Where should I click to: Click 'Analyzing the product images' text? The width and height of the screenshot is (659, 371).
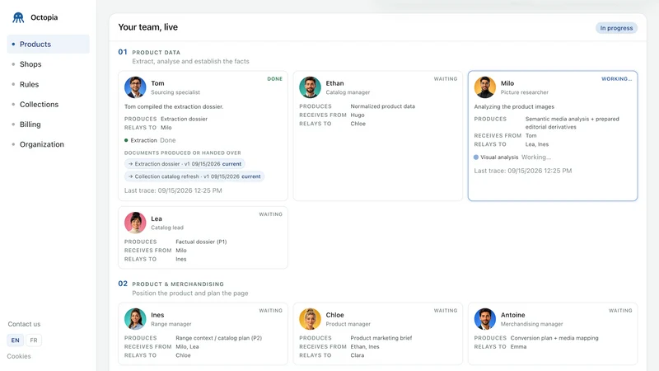tap(514, 107)
